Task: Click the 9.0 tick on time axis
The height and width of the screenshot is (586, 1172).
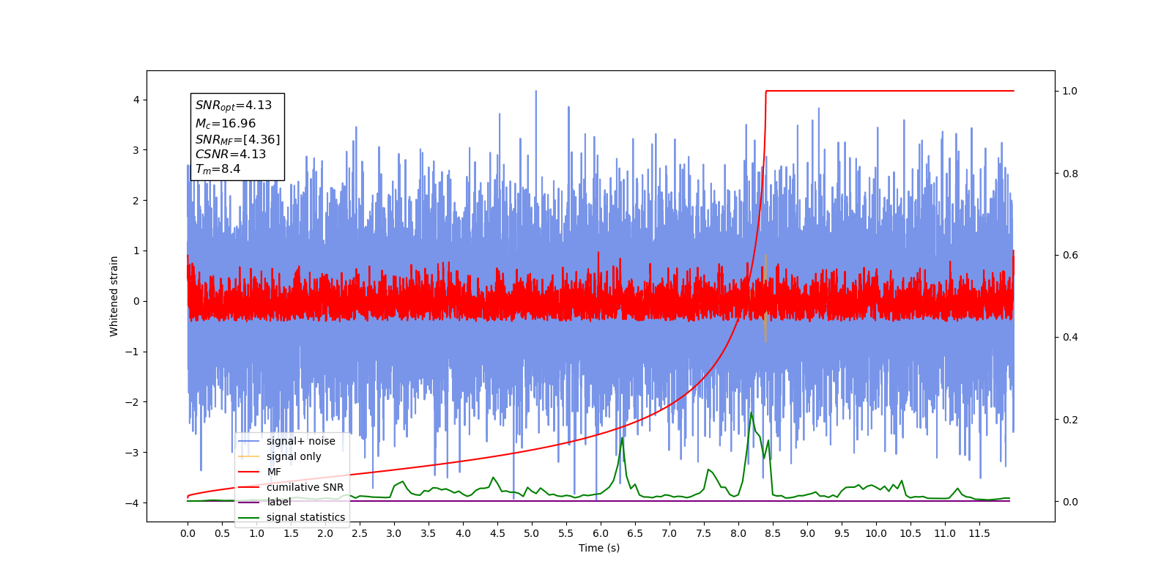Action: click(807, 533)
